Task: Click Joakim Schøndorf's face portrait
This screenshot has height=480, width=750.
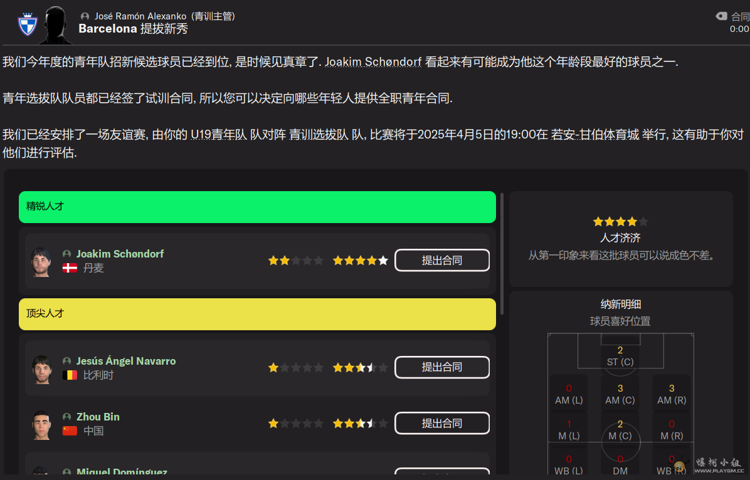Action: pos(41,261)
